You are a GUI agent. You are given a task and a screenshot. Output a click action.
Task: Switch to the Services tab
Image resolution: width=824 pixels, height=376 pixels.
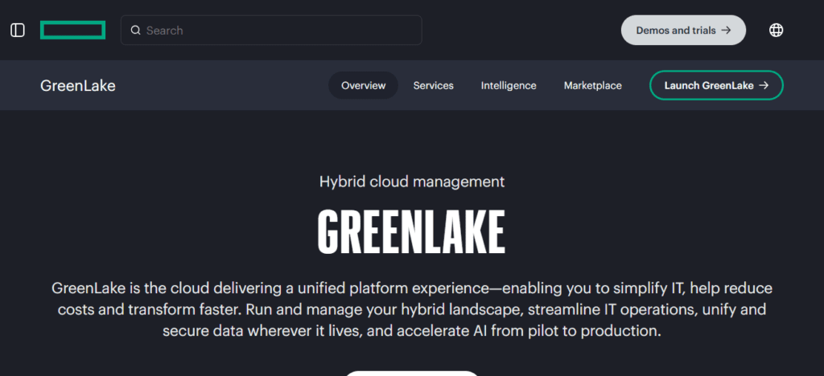click(x=433, y=85)
